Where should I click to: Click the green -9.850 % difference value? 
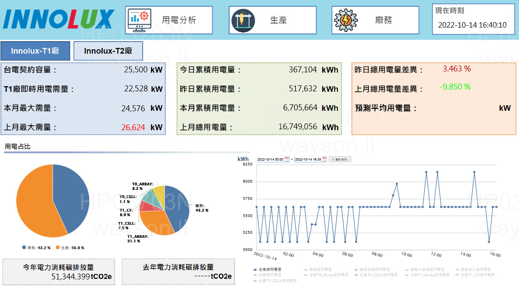tap(455, 87)
